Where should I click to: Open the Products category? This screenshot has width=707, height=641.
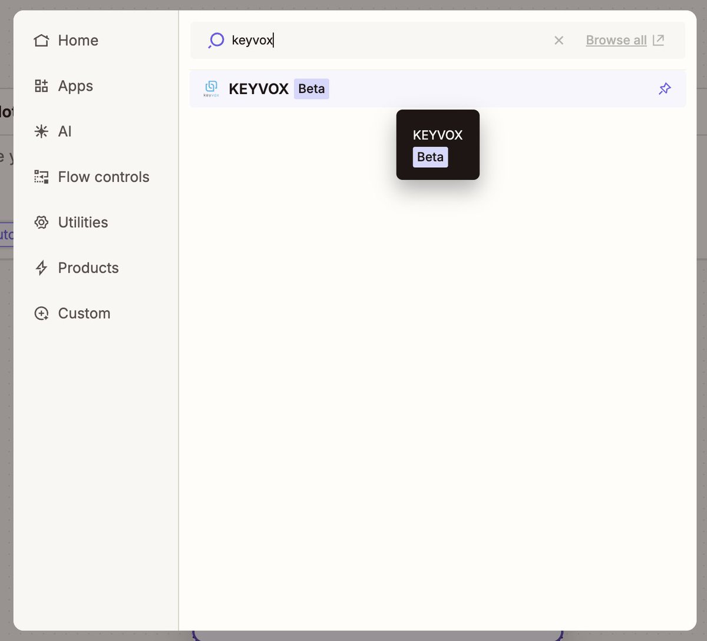76,268
